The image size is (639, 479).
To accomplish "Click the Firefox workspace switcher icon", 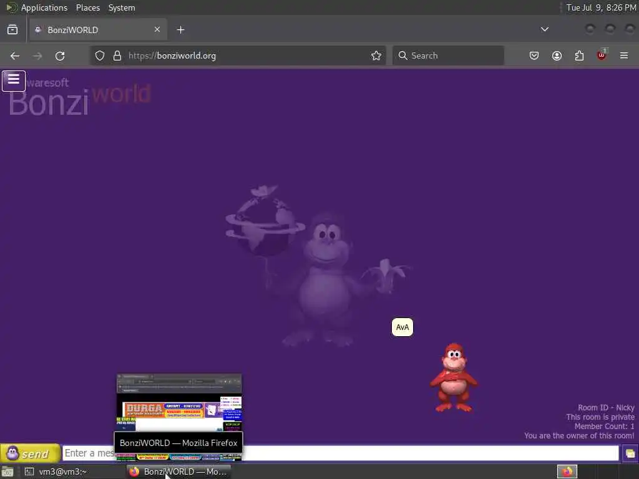I will click(x=567, y=472).
